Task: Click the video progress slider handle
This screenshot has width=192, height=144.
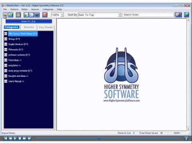Action: 99,139
